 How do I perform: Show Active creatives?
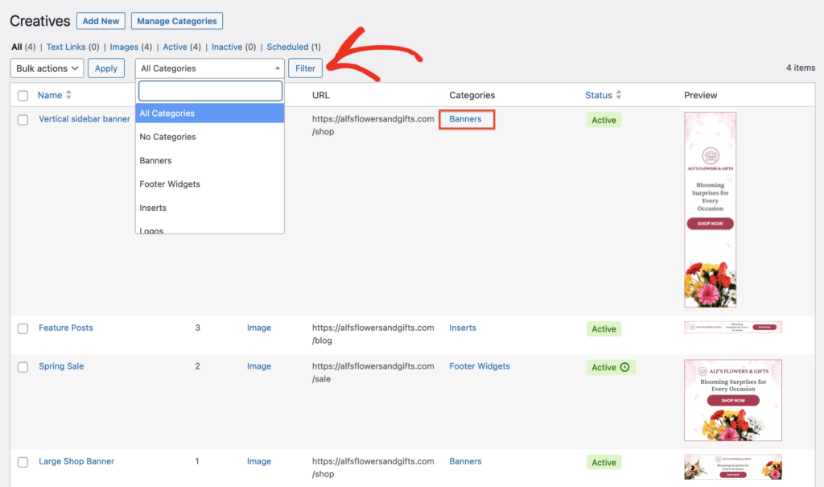pos(175,47)
